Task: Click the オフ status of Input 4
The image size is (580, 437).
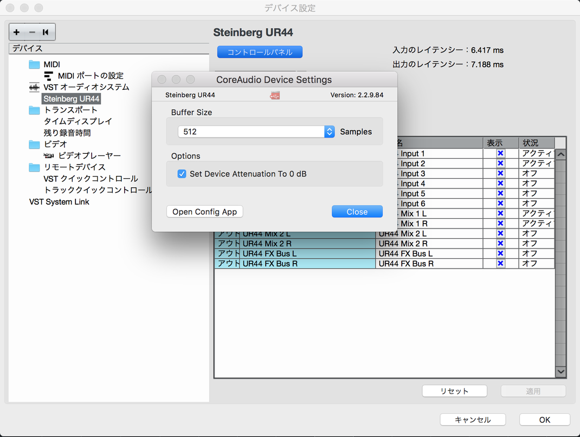Action: tap(537, 184)
